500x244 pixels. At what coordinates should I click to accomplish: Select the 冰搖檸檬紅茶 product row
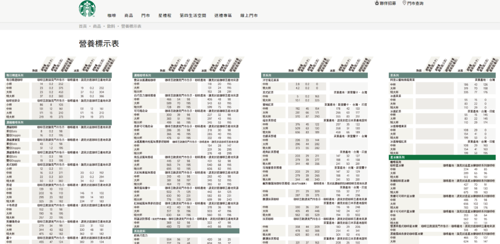point(442,141)
